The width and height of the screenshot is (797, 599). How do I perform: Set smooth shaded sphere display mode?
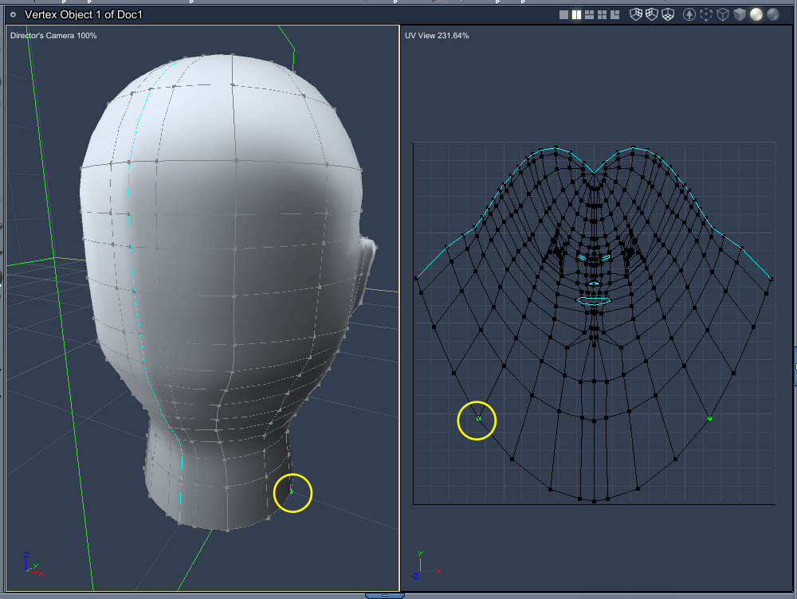[x=756, y=14]
